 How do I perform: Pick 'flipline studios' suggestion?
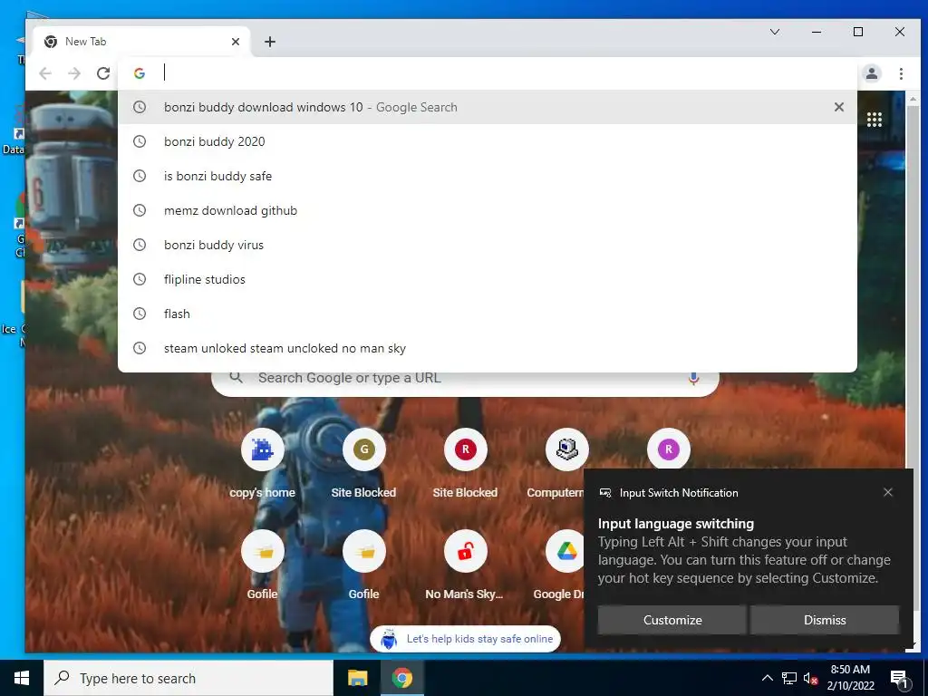tap(487, 279)
